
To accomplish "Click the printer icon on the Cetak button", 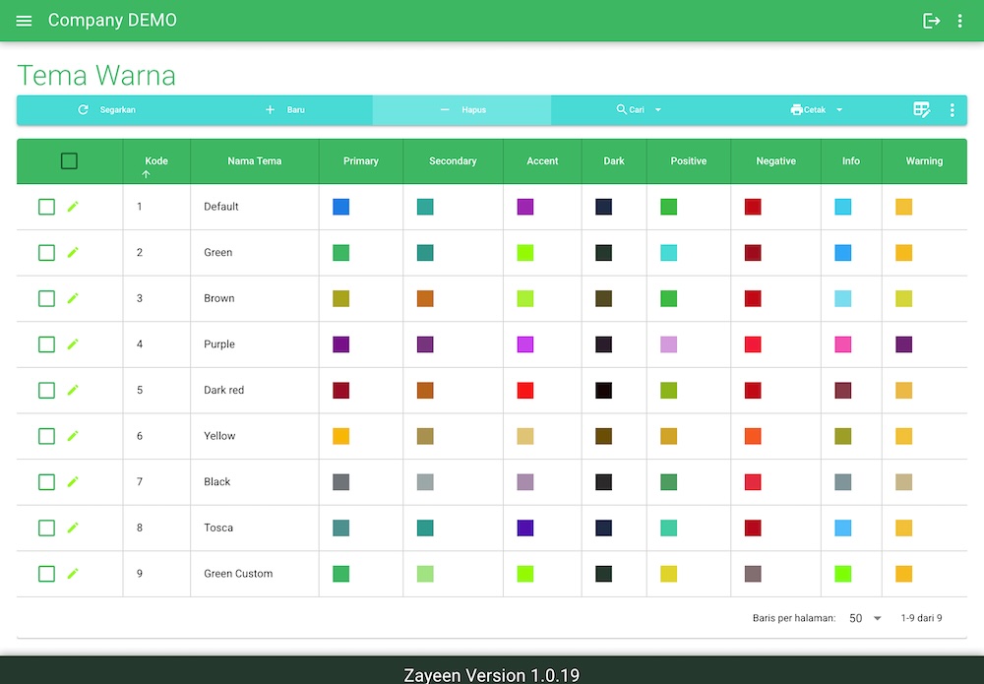I will pos(796,109).
